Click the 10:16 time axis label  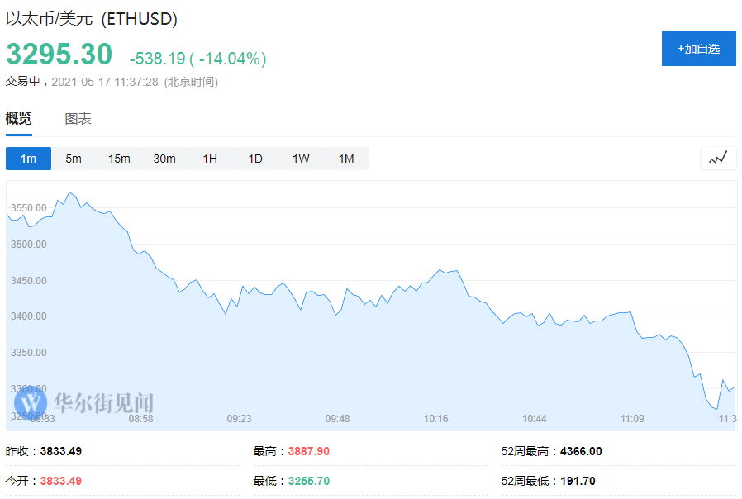point(436,419)
